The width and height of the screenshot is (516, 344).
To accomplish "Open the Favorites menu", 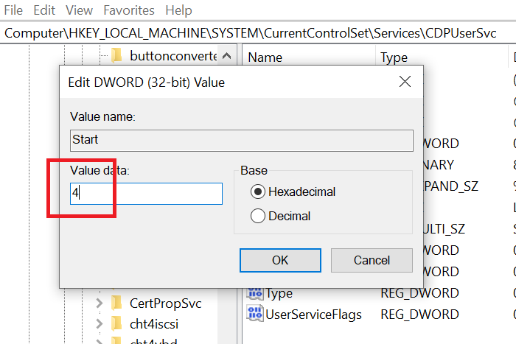I will (x=129, y=10).
